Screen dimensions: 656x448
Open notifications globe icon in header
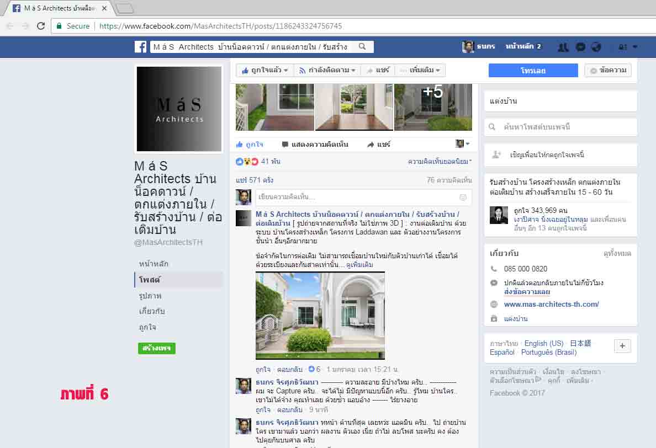pyautogui.click(x=596, y=47)
